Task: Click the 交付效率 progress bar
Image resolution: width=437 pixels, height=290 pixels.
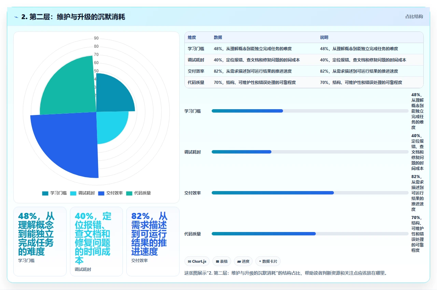Action: click(310, 193)
